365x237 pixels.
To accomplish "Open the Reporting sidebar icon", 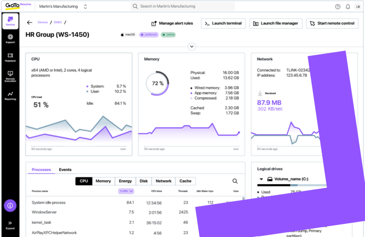I will (10, 96).
